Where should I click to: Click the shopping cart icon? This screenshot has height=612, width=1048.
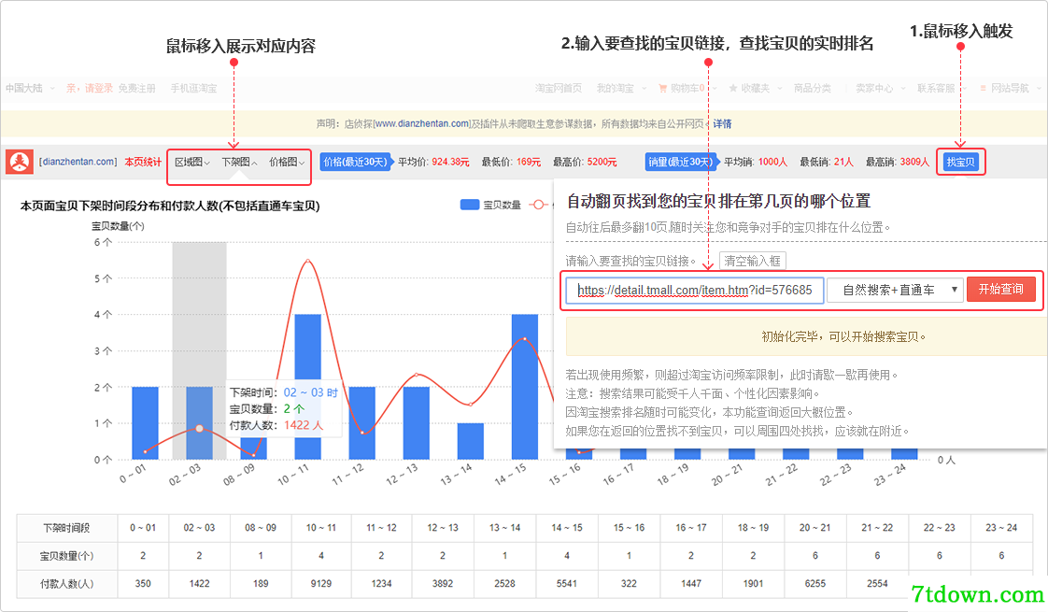pos(662,88)
